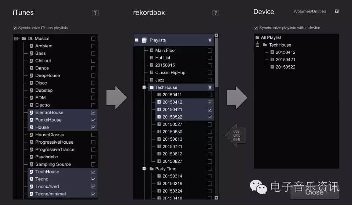Select All Playlist in Device panel

(x=271, y=37)
